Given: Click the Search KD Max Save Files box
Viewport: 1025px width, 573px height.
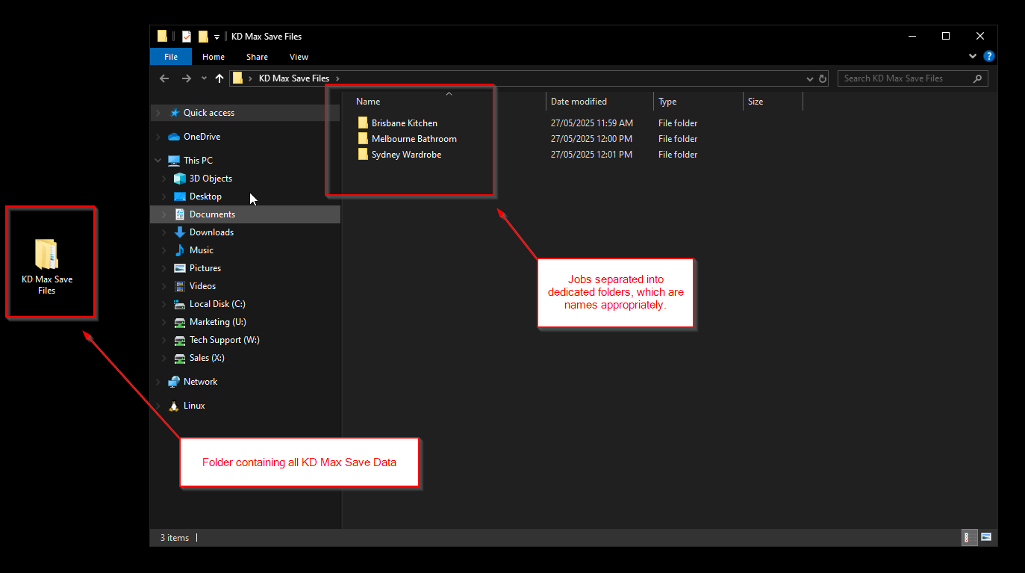Looking at the screenshot, I should tap(912, 78).
